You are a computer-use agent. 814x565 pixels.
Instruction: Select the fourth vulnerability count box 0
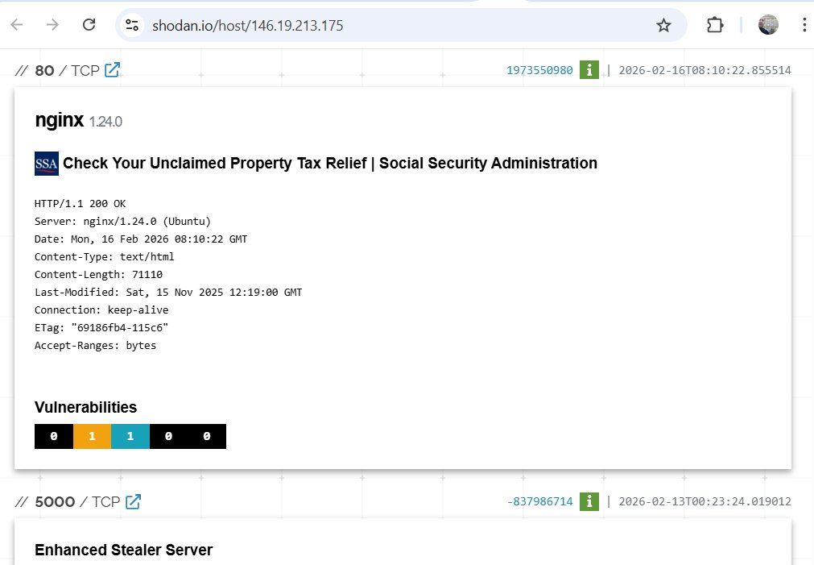pos(169,436)
